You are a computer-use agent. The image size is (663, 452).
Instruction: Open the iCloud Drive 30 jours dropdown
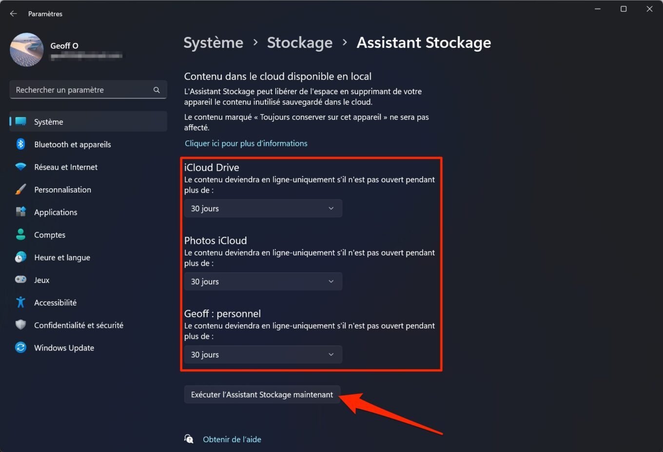(x=263, y=208)
